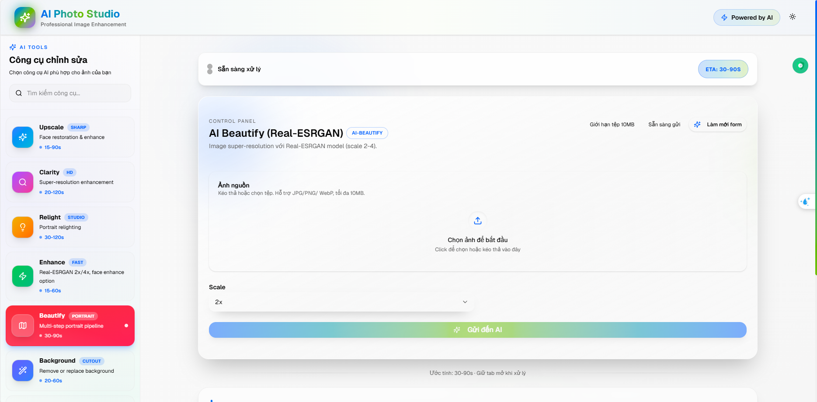
Task: Select the Upscale sparkle tool icon
Action: 22,137
